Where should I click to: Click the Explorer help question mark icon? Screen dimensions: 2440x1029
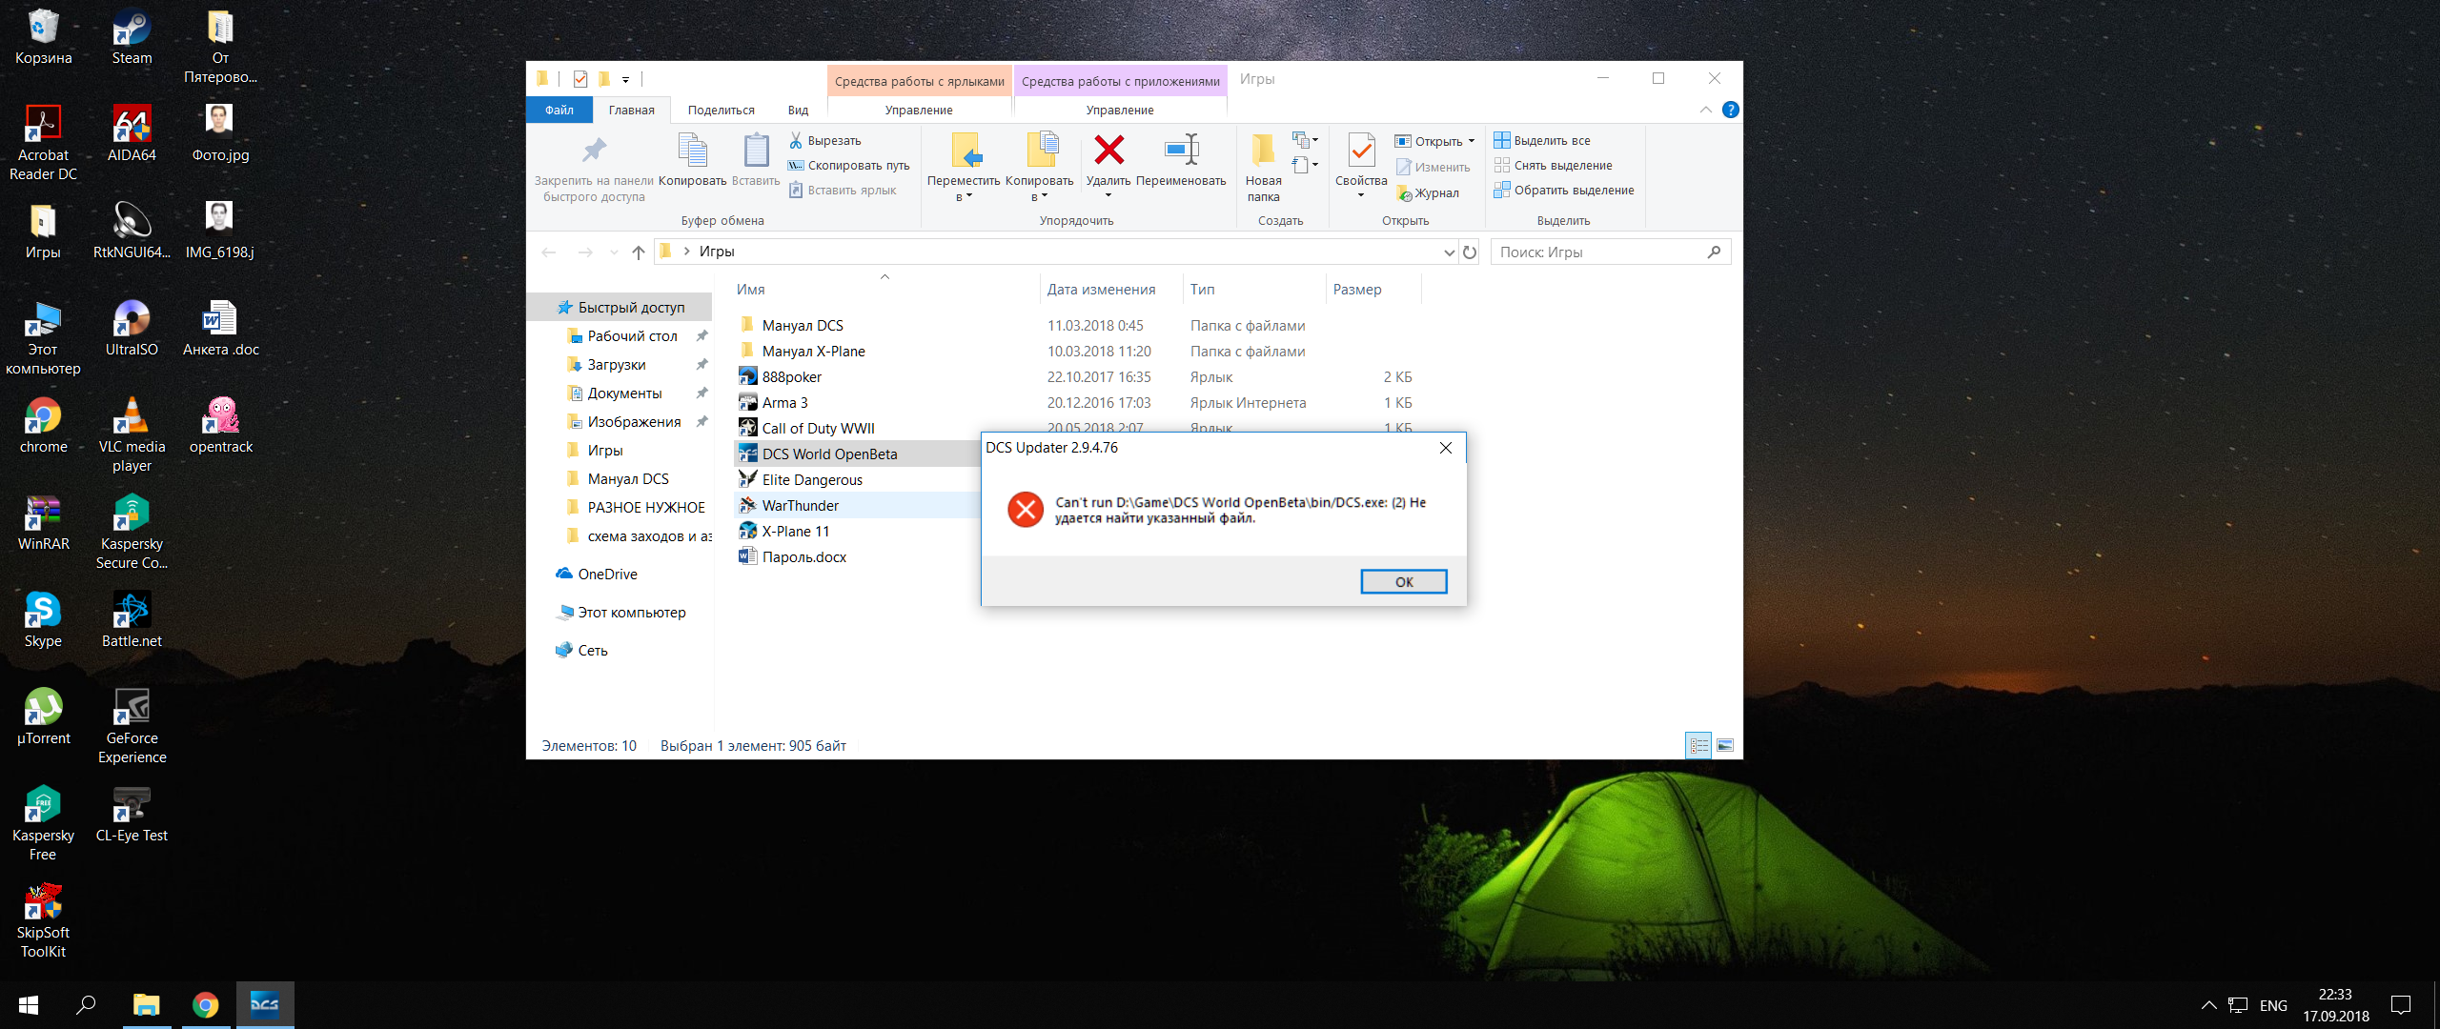(1731, 110)
